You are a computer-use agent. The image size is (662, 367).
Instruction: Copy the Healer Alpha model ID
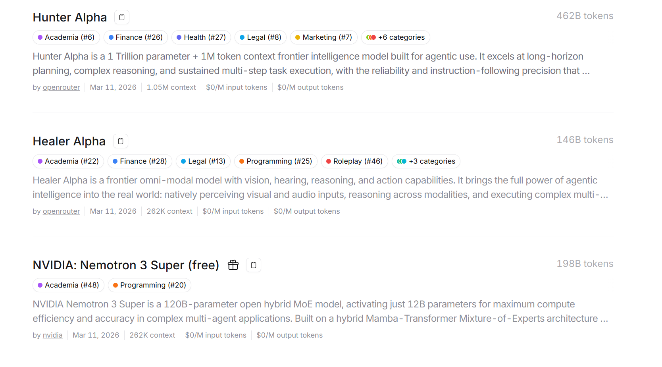121,141
